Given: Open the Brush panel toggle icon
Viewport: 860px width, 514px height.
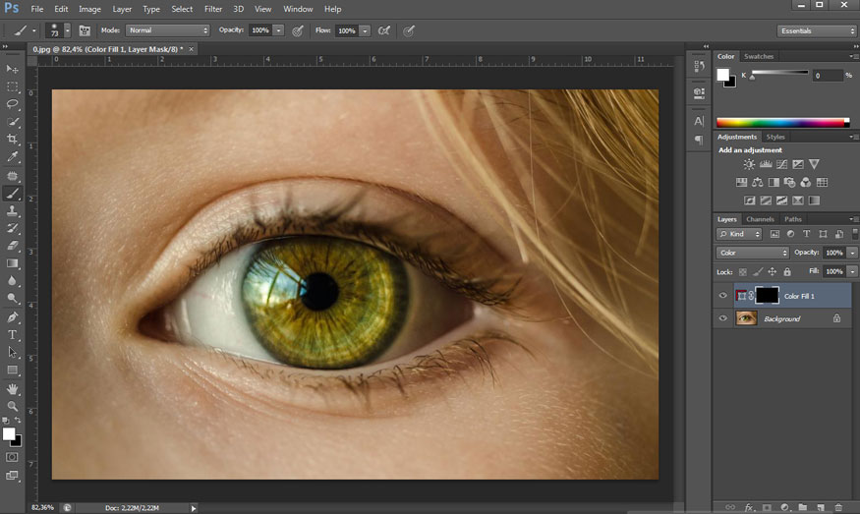Looking at the screenshot, I should pyautogui.click(x=85, y=30).
